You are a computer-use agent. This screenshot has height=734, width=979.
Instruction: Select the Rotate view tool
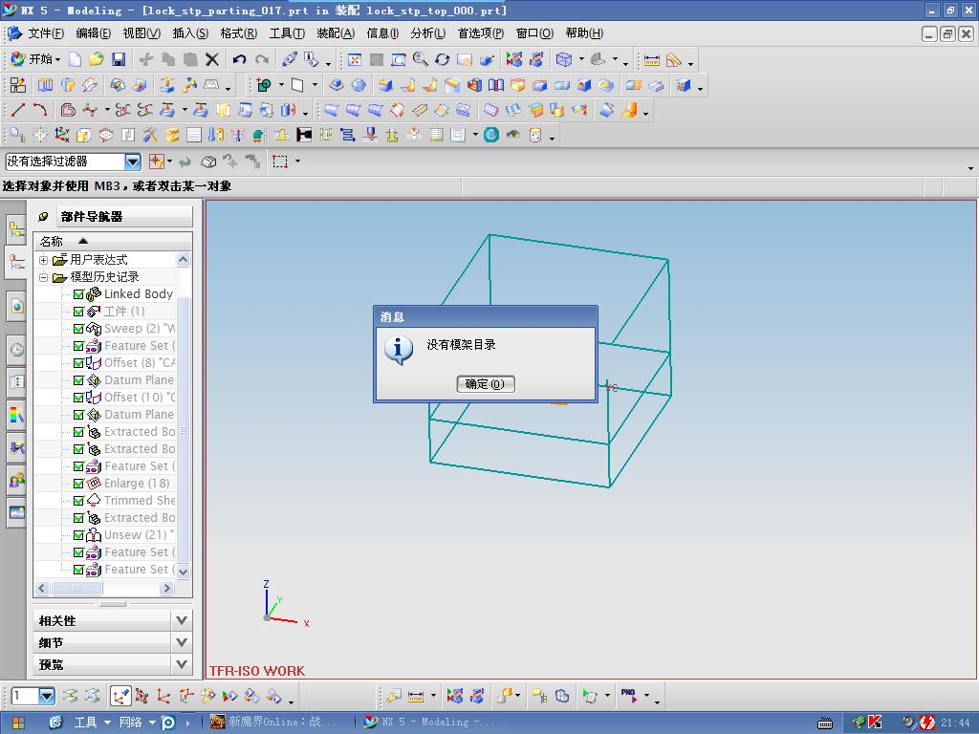(x=442, y=59)
